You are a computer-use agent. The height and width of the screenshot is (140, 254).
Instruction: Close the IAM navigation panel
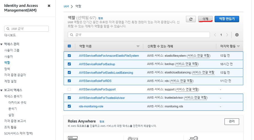click(x=49, y=6)
